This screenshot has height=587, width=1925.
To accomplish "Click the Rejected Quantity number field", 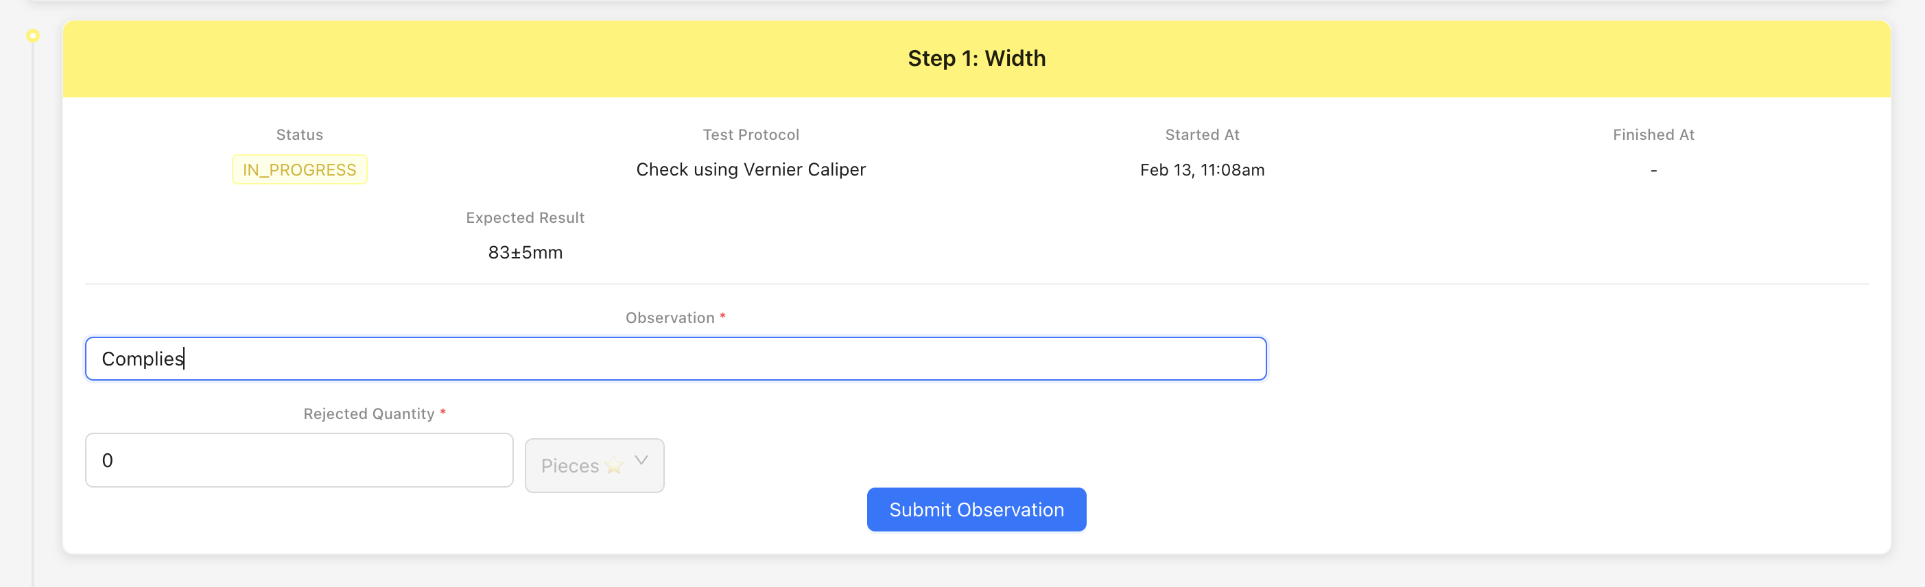I will pyautogui.click(x=298, y=460).
